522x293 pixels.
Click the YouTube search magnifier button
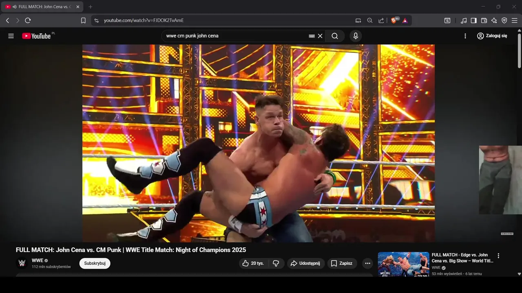(x=335, y=36)
